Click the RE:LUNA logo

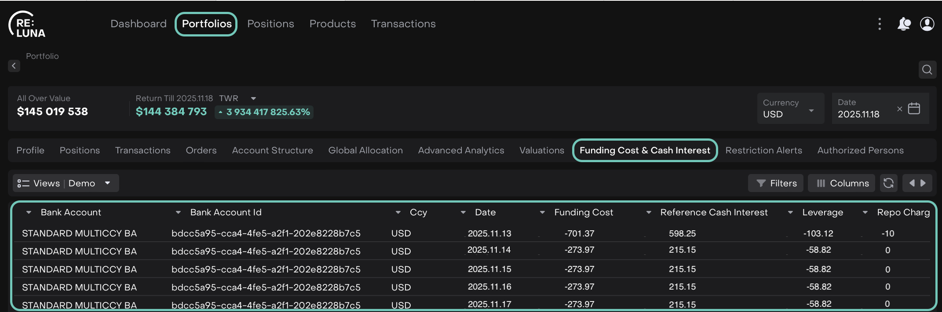coord(27,25)
